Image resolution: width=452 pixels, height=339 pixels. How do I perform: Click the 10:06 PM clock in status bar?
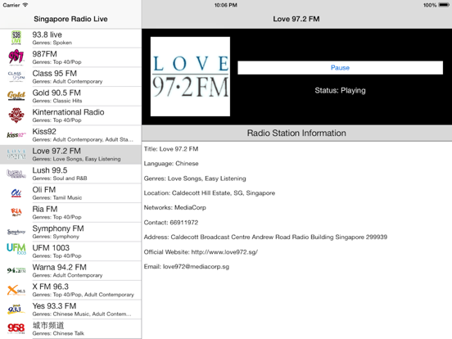tap(226, 5)
